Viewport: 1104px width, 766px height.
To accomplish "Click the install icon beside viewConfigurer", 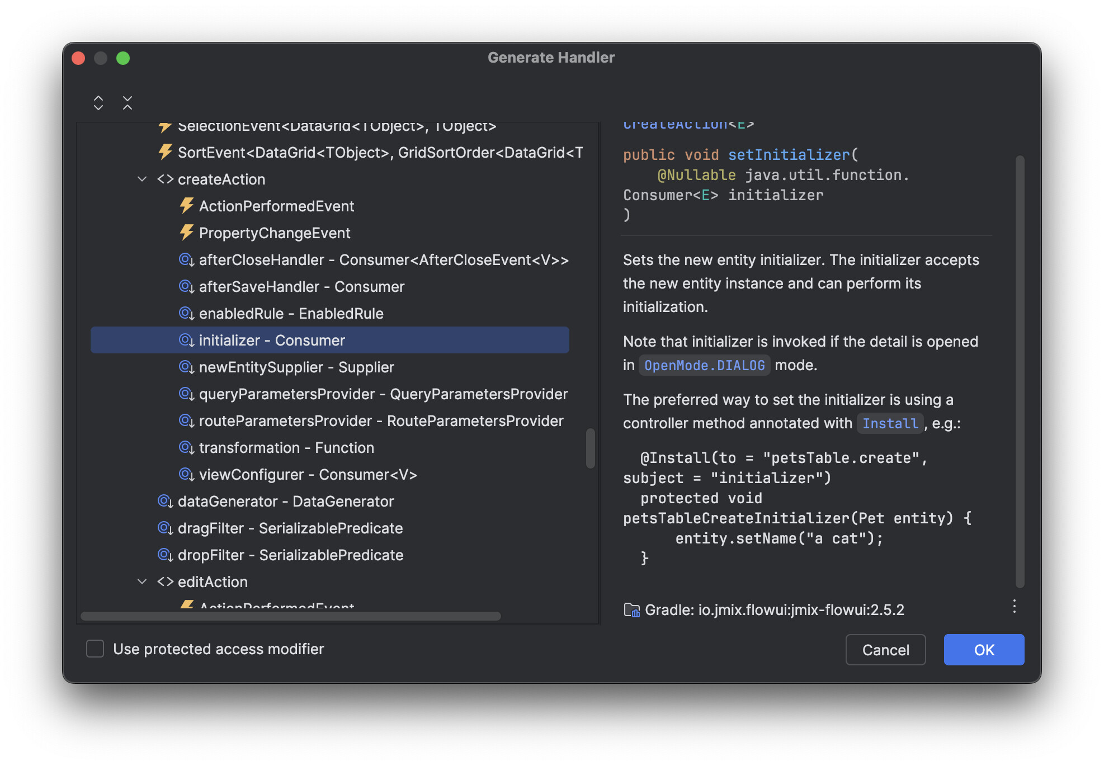I will (x=186, y=475).
